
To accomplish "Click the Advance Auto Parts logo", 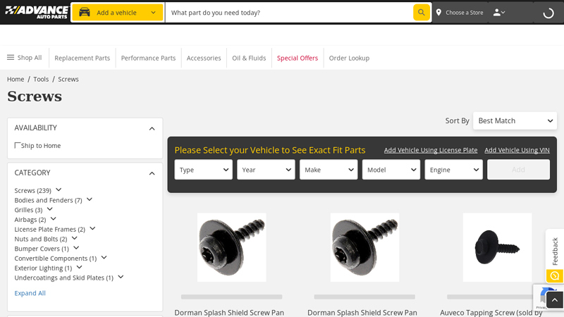I will (37, 12).
